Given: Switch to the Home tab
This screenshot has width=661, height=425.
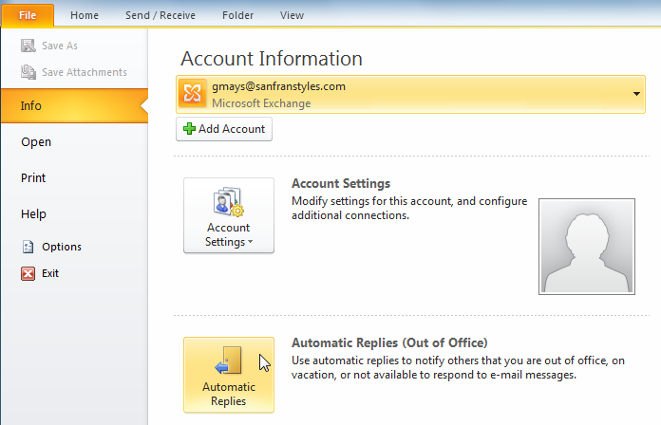Looking at the screenshot, I should [x=85, y=15].
